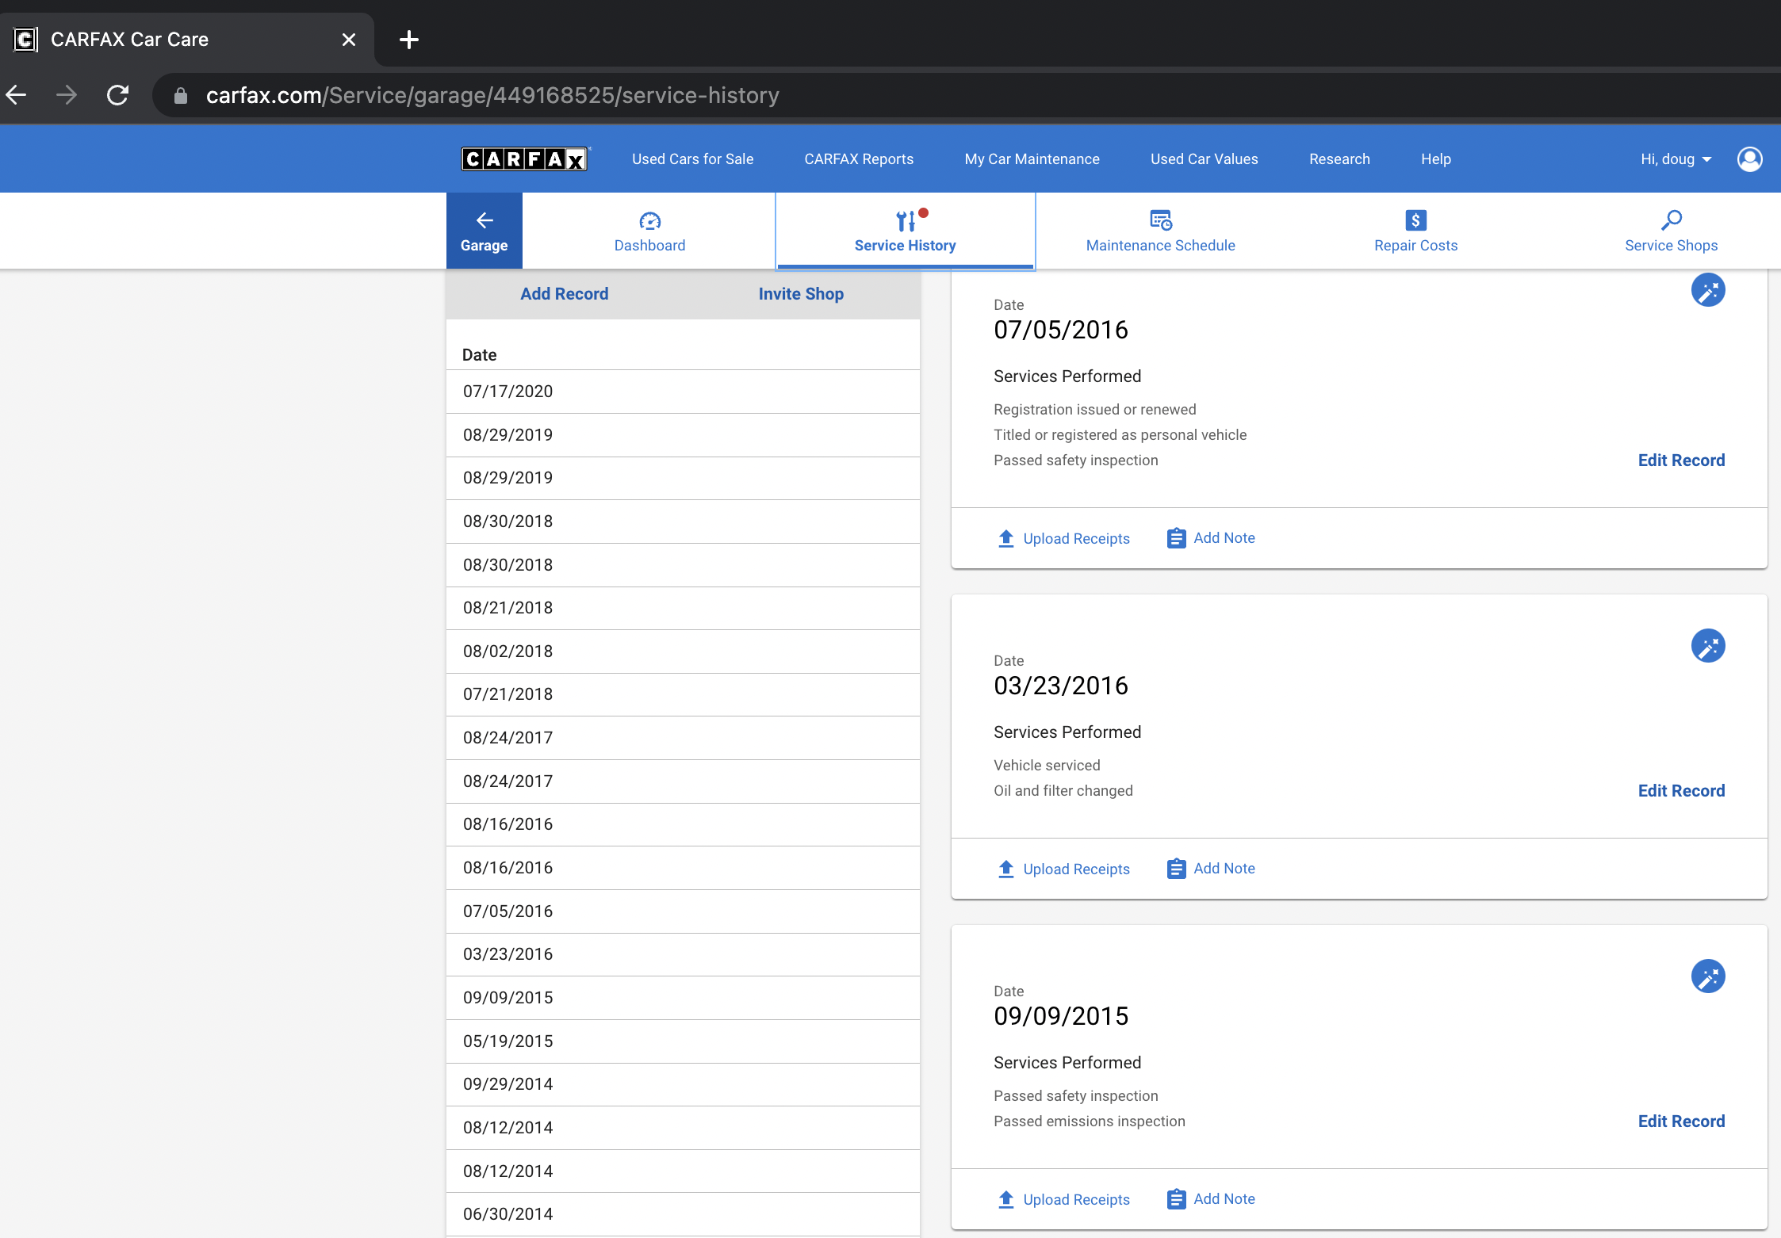Click the lock icon in address bar
Screen dimensions: 1781x1238
tap(181, 95)
